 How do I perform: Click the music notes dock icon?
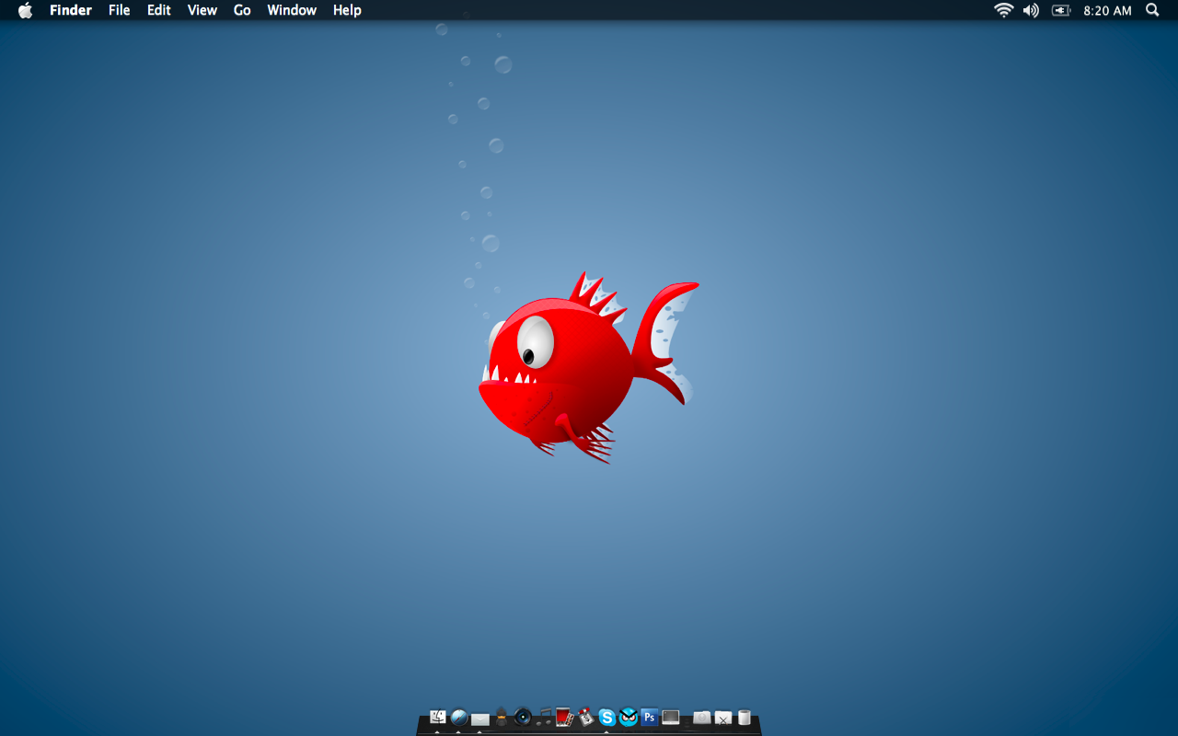544,717
